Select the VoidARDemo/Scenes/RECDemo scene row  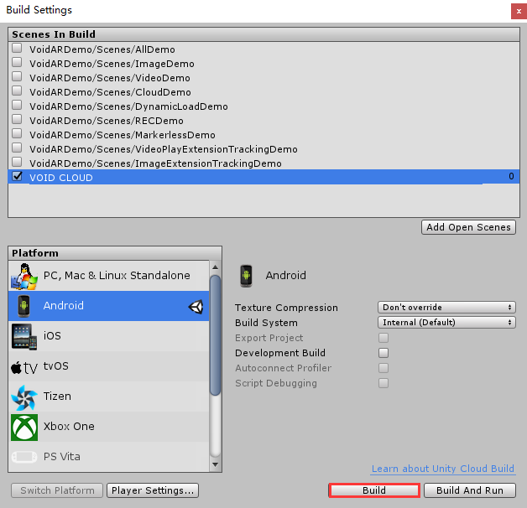point(263,121)
